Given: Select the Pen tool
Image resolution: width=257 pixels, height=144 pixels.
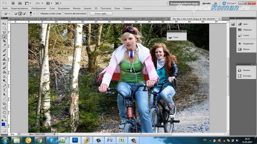Looking at the screenshot, I should point(4,86).
